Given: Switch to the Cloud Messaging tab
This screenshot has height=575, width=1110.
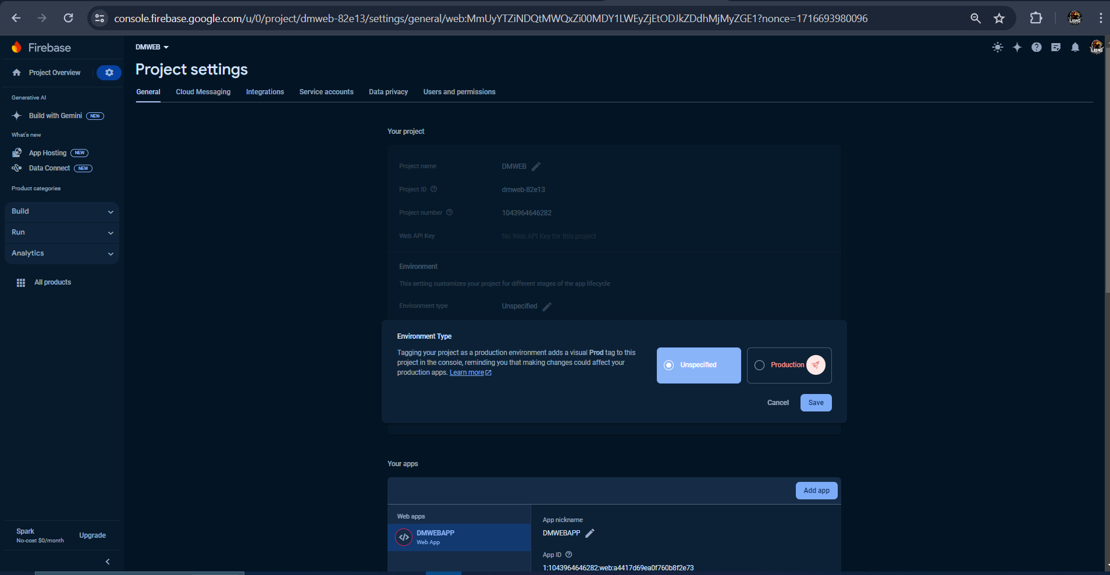Looking at the screenshot, I should (203, 92).
